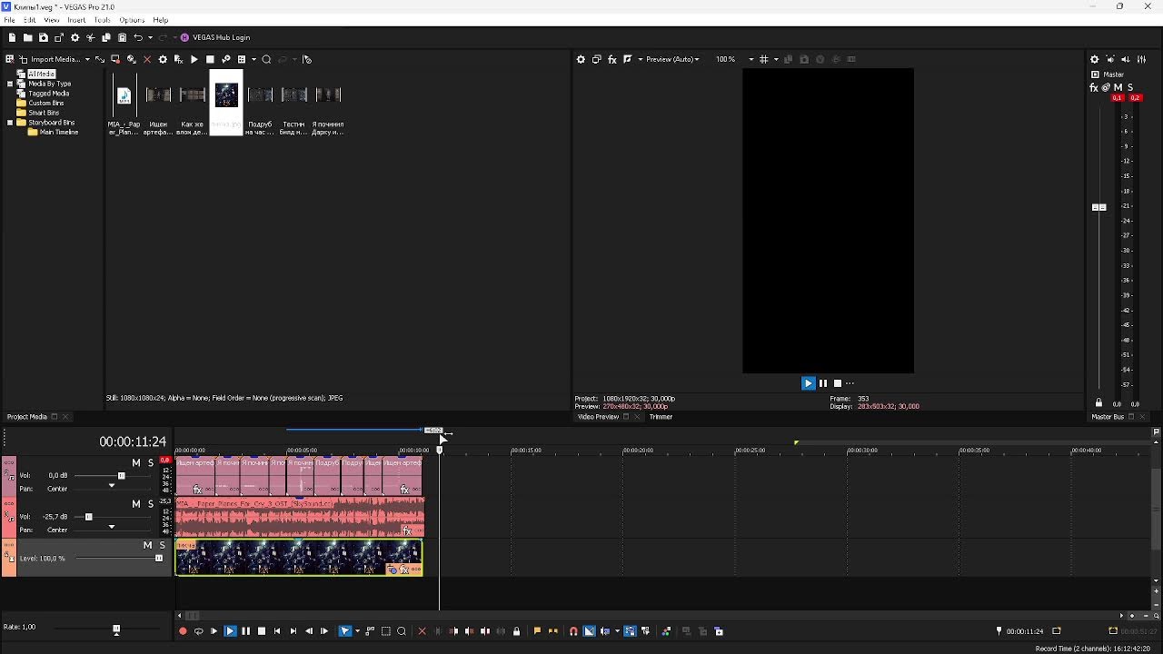Click the search media magnifier icon
This screenshot has height=654, width=1163.
[x=266, y=59]
